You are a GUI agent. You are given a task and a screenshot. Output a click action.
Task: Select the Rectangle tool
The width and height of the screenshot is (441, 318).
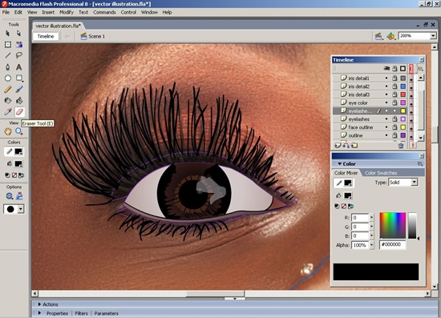pyautogui.click(x=19, y=78)
